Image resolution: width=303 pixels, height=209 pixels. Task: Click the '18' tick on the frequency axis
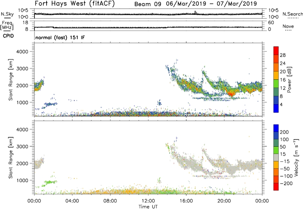(25, 23)
